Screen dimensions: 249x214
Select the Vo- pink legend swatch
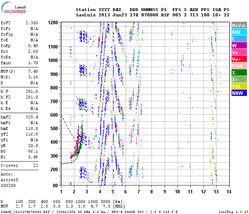[x=239, y=52]
